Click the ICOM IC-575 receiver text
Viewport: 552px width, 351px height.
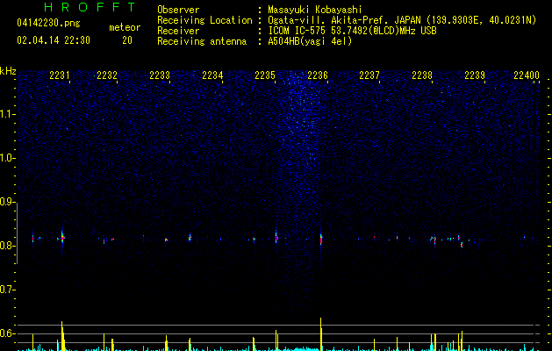click(352, 31)
